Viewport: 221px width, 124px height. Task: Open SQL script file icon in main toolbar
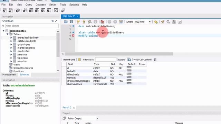[x=11, y=10]
